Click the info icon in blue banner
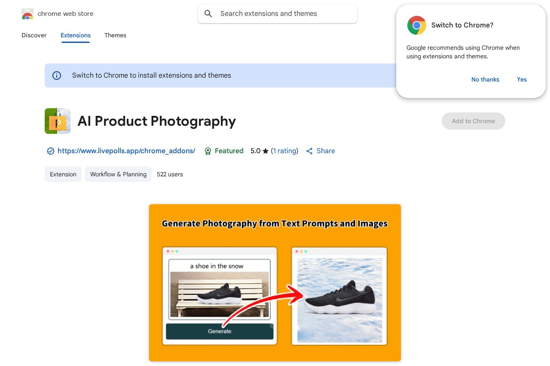 (x=57, y=76)
